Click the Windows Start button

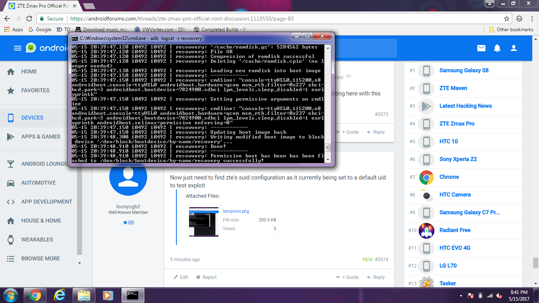11,295
